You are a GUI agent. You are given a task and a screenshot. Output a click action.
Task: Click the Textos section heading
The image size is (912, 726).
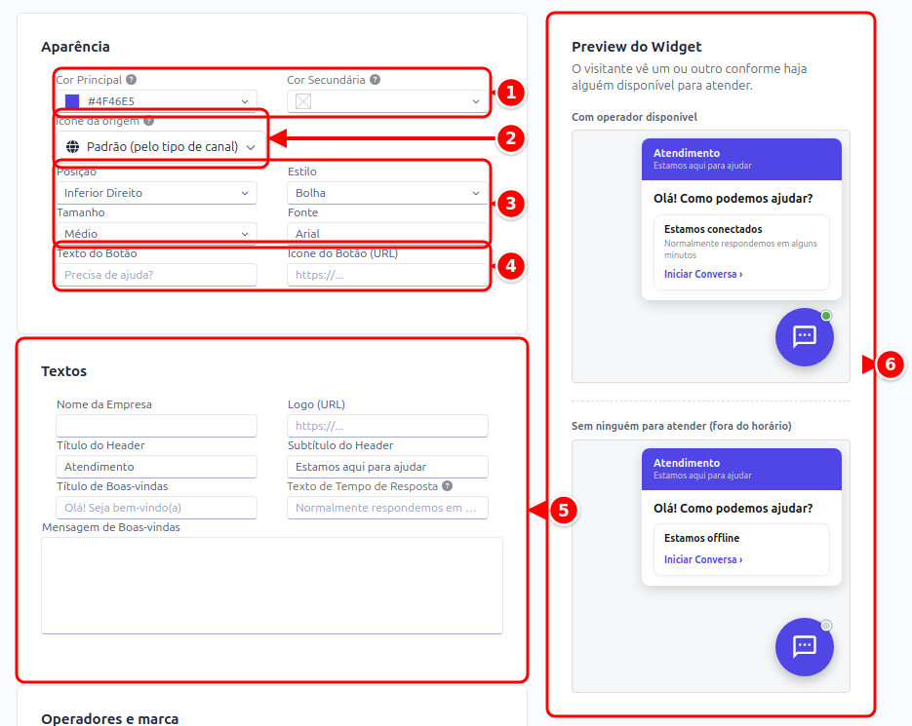[64, 371]
